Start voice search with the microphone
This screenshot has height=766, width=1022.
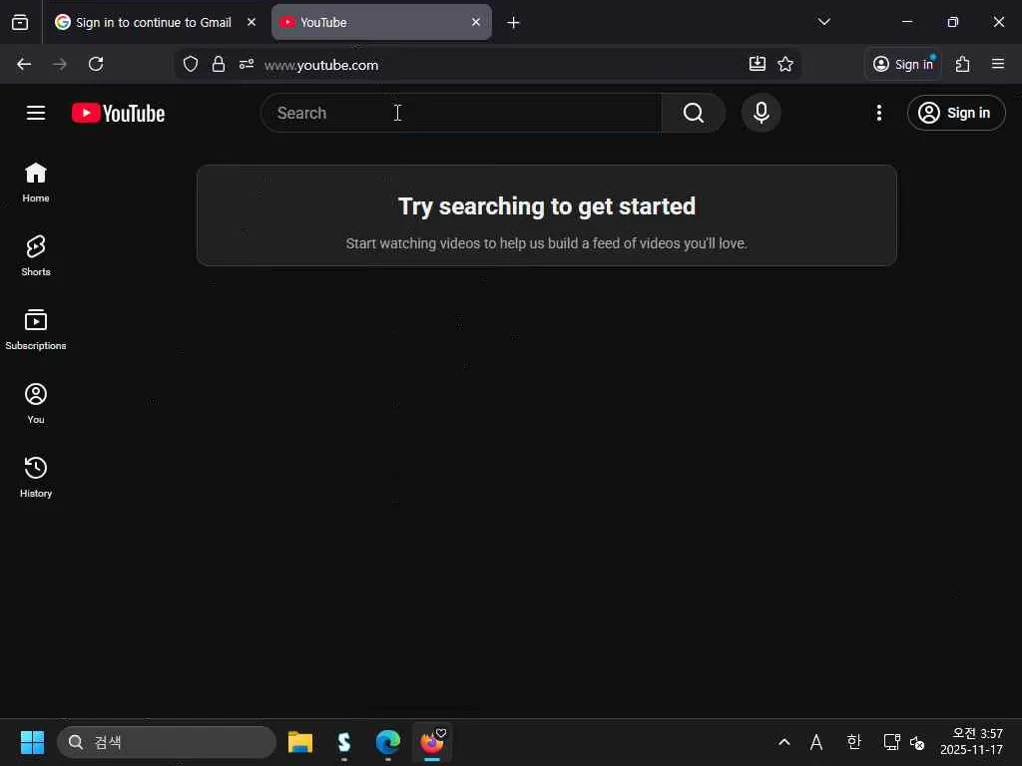pyautogui.click(x=761, y=113)
